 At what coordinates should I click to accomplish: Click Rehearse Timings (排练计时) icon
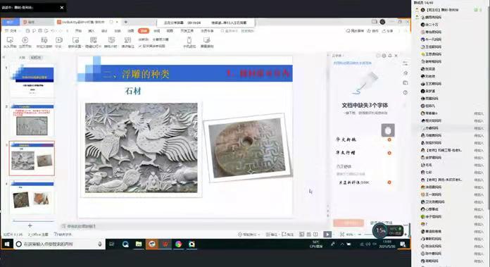click(x=111, y=42)
